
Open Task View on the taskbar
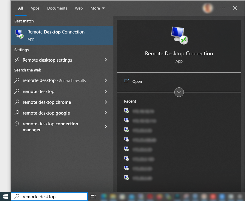tap(93, 197)
